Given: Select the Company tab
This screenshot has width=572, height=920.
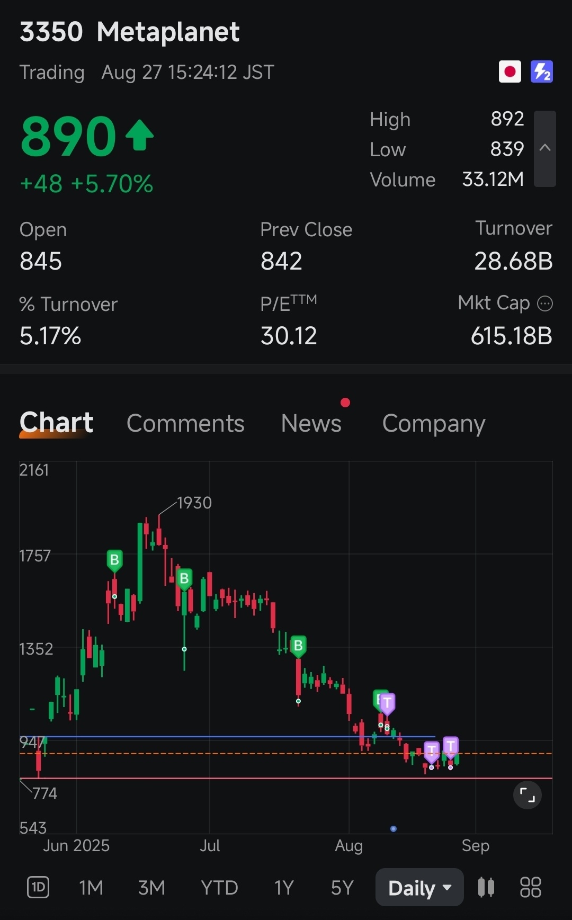Looking at the screenshot, I should (434, 423).
